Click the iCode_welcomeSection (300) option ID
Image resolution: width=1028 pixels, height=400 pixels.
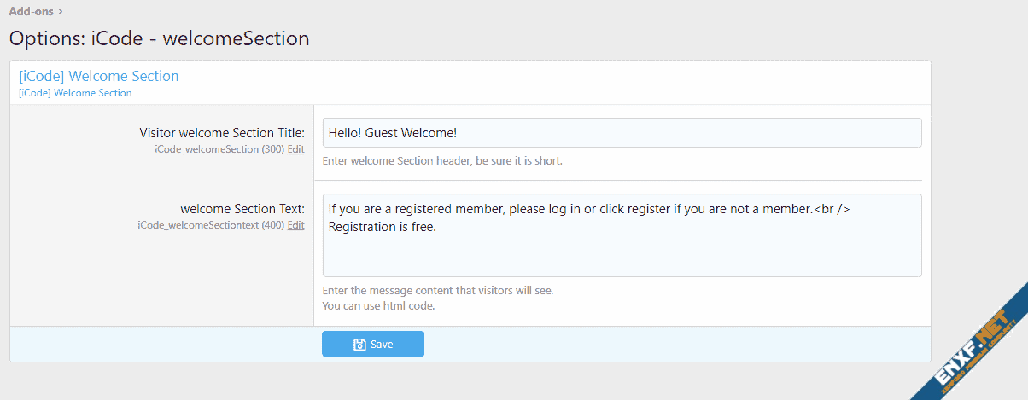point(219,149)
